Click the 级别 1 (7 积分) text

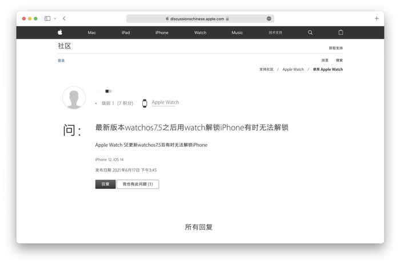[x=117, y=103]
